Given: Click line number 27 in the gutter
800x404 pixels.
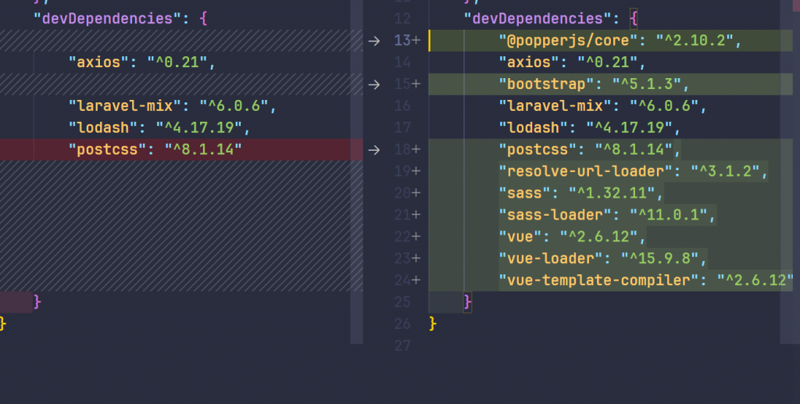Looking at the screenshot, I should tap(402, 346).
